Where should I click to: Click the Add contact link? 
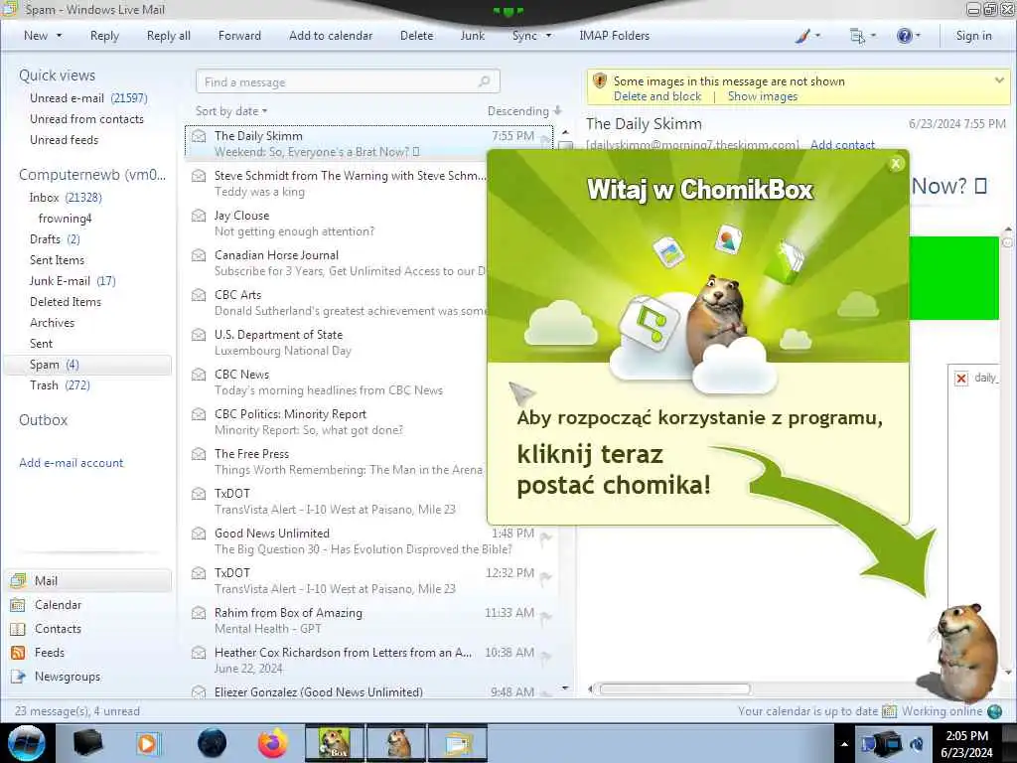pyautogui.click(x=842, y=145)
